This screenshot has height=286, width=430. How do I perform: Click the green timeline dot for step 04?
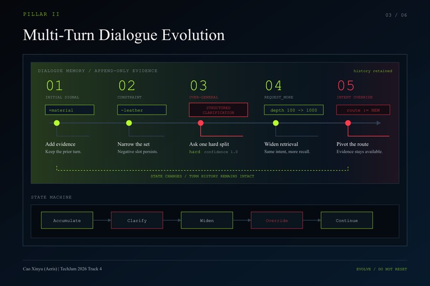(276, 123)
